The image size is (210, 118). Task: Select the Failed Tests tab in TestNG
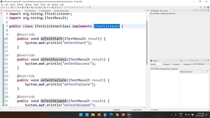point(165,69)
